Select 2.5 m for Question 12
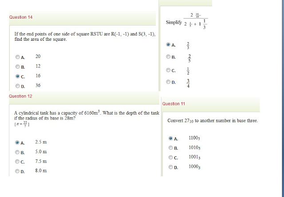The image size is (284, 197). (17, 143)
